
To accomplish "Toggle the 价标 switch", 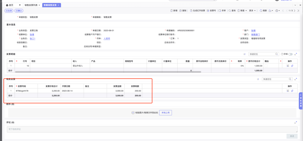I will (291, 54).
